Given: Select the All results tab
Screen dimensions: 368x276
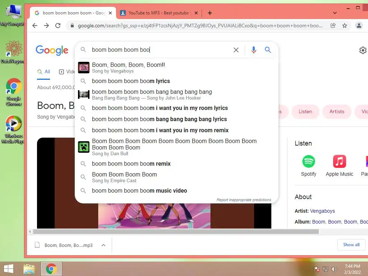Looking at the screenshot, I should (x=43, y=72).
